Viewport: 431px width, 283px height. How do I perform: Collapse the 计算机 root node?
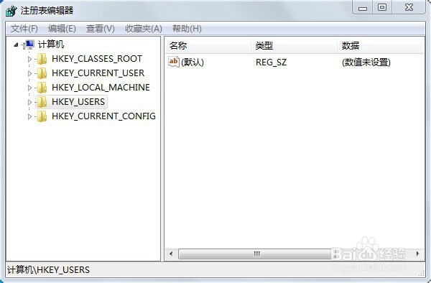point(16,45)
